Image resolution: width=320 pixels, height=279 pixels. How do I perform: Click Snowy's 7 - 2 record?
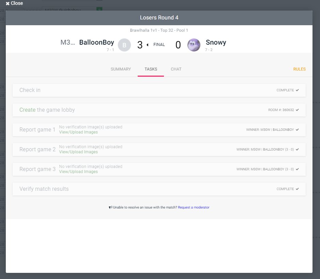(x=209, y=50)
